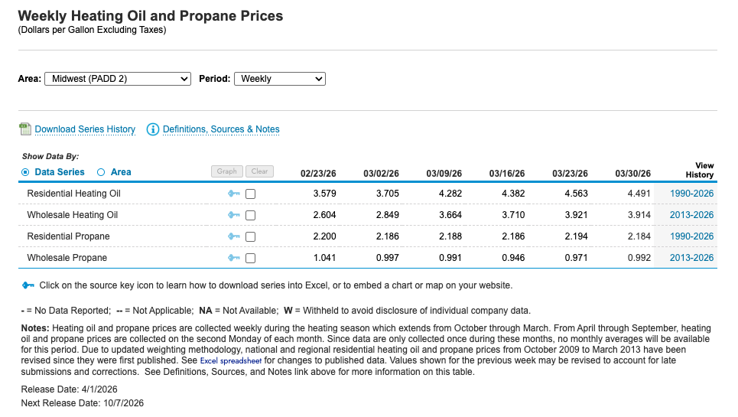Tick the Wholesale Heating Oil checkbox

[x=250, y=216]
